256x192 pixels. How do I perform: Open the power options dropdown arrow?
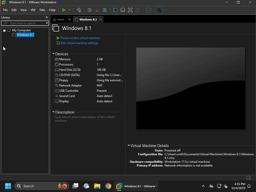(x=69, y=10)
